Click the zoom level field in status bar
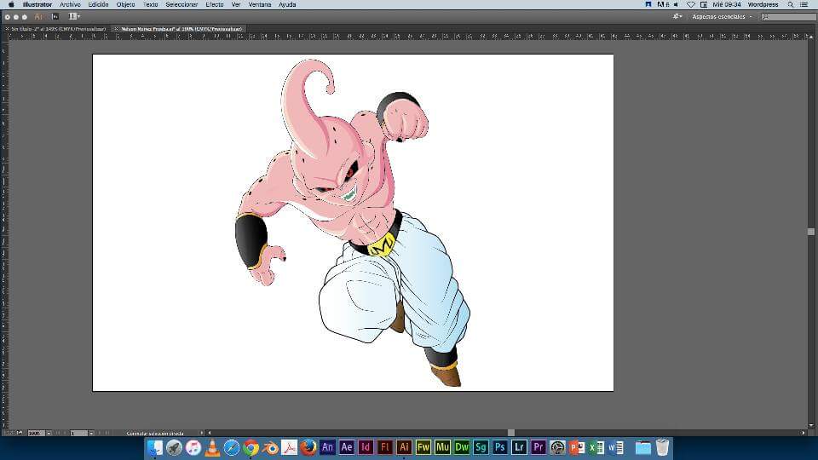This screenshot has width=818, height=460. point(36,433)
